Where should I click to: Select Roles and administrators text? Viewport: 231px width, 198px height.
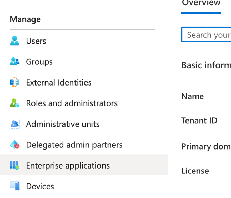tap(72, 103)
